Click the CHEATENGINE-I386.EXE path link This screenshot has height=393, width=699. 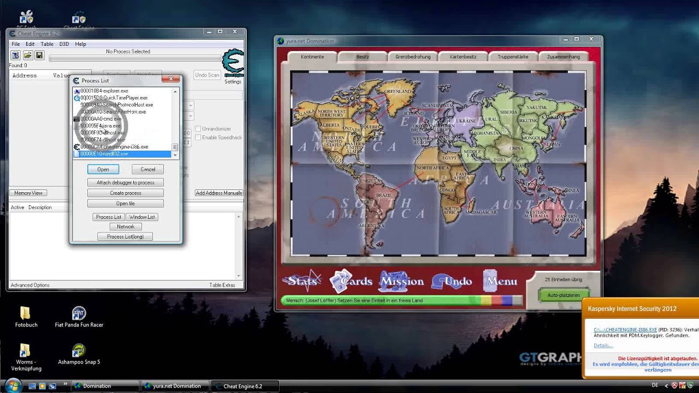(x=625, y=330)
